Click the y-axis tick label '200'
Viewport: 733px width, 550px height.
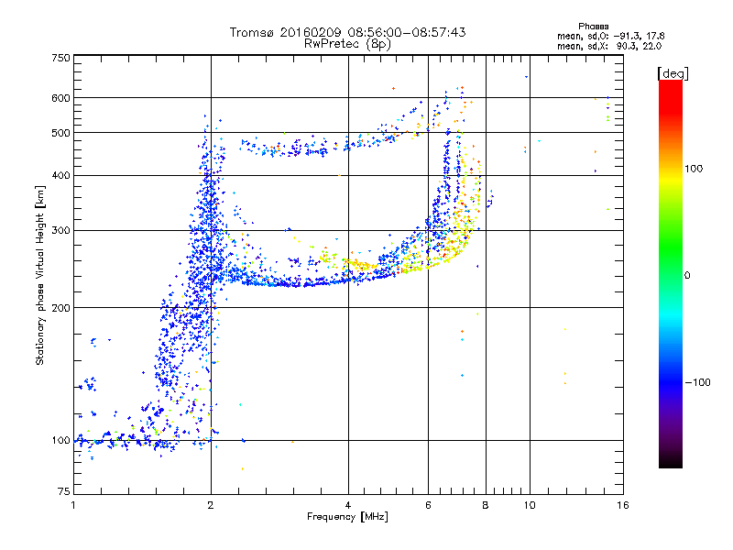[x=60, y=308]
